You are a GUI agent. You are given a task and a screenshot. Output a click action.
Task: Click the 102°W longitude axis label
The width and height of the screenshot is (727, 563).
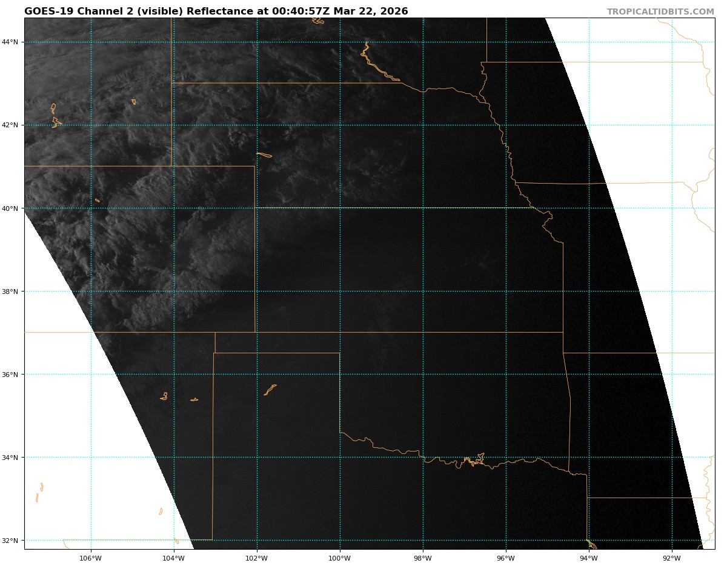point(257,558)
